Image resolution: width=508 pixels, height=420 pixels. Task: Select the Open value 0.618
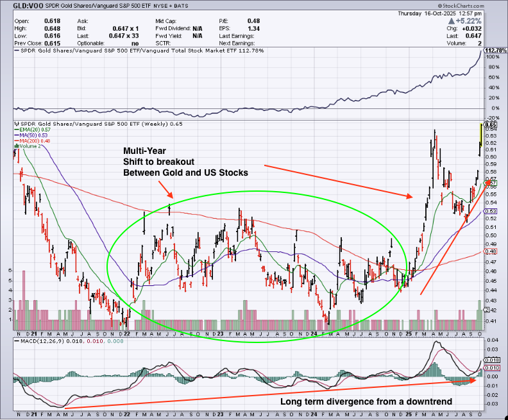pos(52,21)
